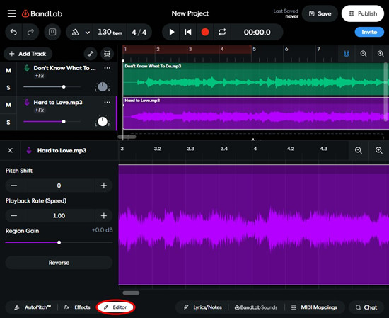Open the BandLab Sounds panel
The width and height of the screenshot is (389, 318).
pos(256,307)
